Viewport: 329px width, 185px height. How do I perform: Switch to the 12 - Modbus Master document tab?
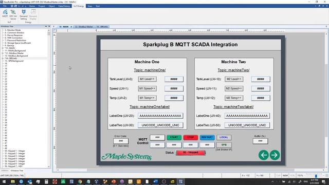(x=84, y=27)
